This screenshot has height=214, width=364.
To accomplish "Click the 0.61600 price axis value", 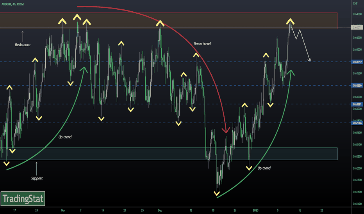I will point(357,192).
